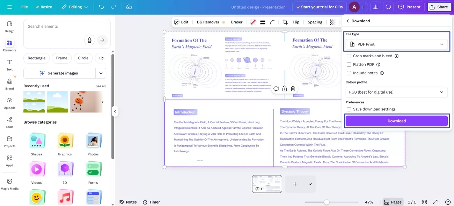Open the help question mark icon
The image size is (454, 206).
point(448,202)
